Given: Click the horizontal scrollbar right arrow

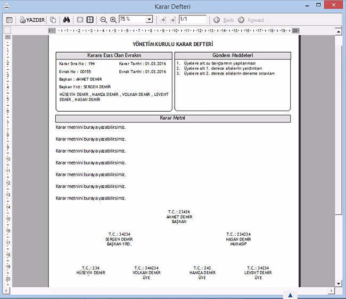Looking at the screenshot, I should coord(331,290).
